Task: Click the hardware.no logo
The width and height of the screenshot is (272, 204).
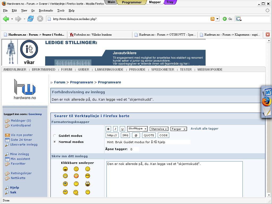Action: pos(25,89)
